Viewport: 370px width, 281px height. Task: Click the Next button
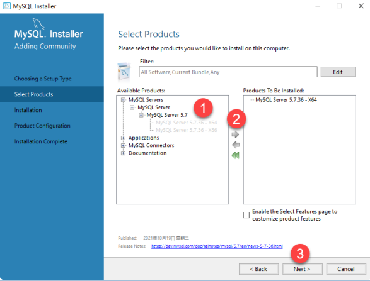303,269
